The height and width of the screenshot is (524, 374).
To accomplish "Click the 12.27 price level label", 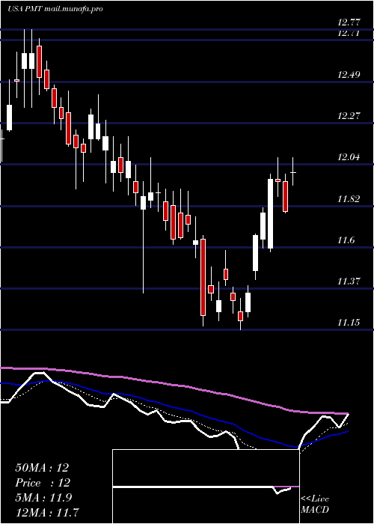I will (349, 116).
